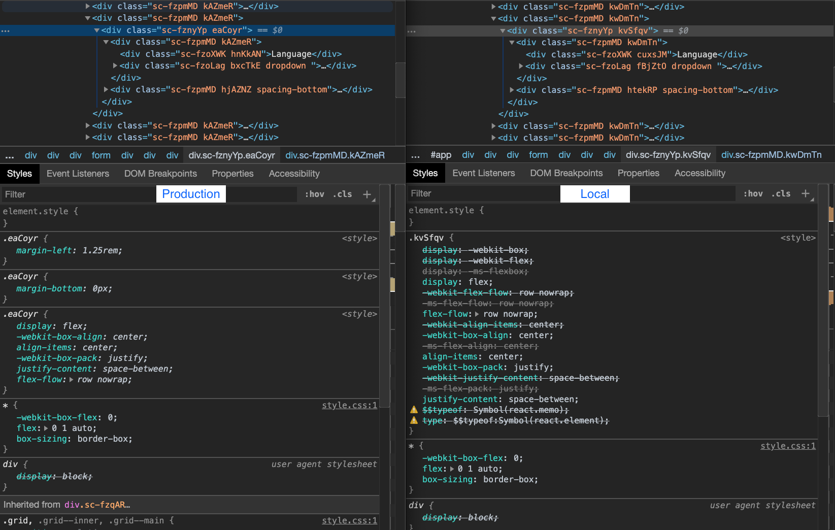Open style.css:1 link in Local * rule
The height and width of the screenshot is (530, 835).
[x=788, y=446]
